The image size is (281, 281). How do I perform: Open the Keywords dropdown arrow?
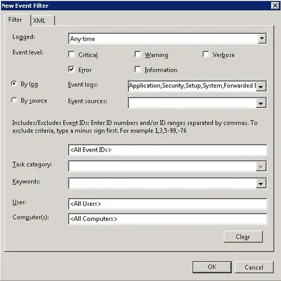(x=261, y=183)
